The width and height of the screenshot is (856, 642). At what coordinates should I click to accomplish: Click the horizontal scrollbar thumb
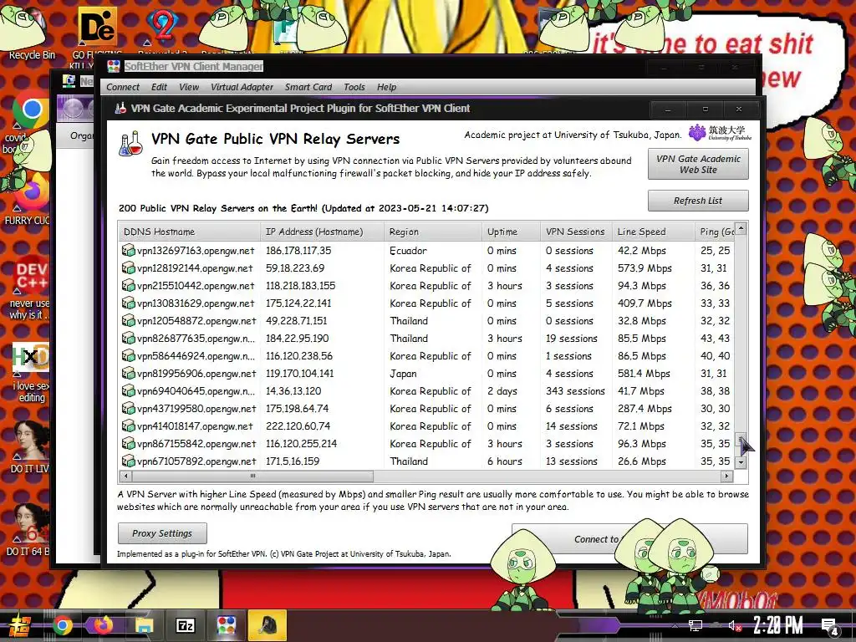252,476
